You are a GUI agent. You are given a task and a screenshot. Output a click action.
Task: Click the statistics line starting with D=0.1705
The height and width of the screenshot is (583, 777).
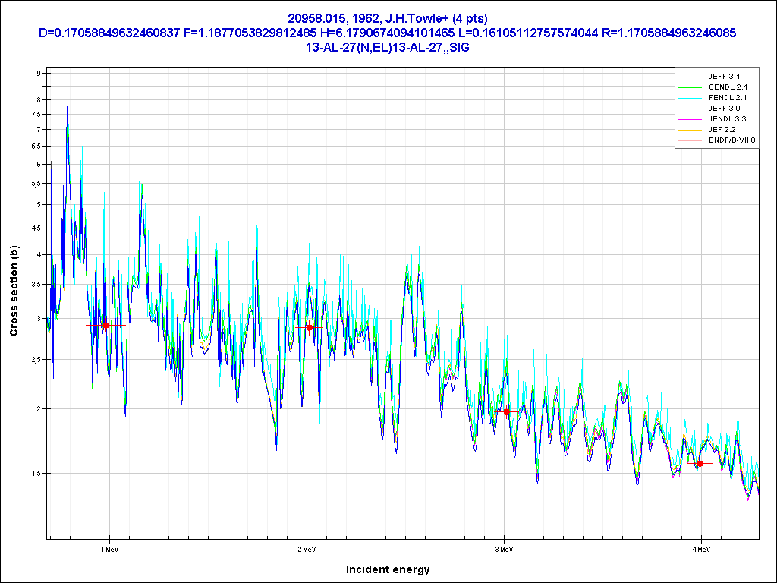(x=388, y=33)
